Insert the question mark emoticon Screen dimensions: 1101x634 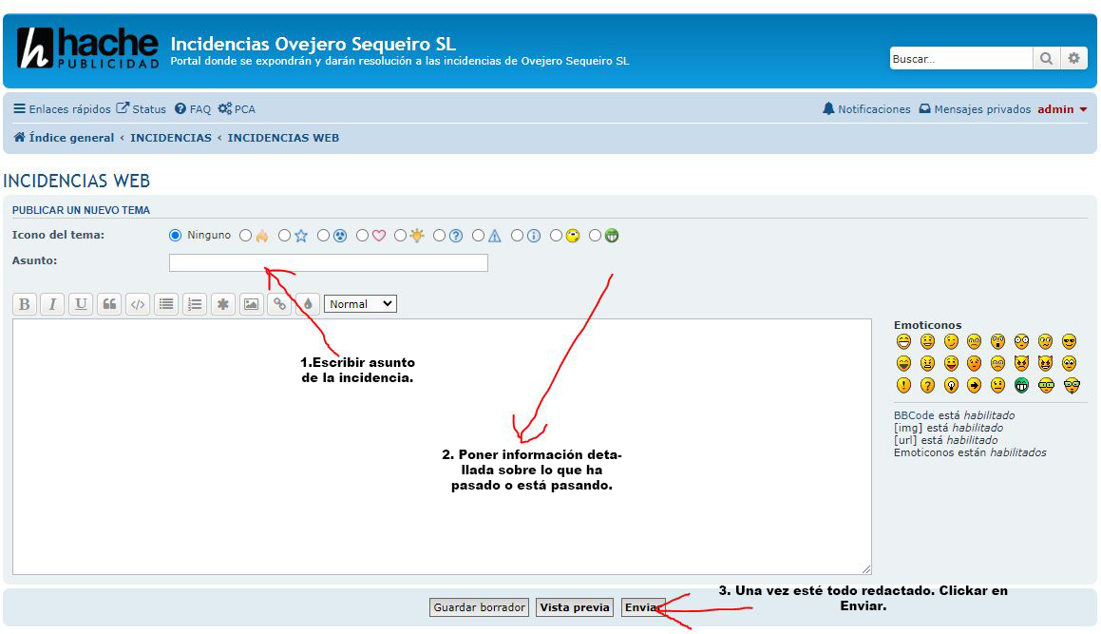[927, 385]
